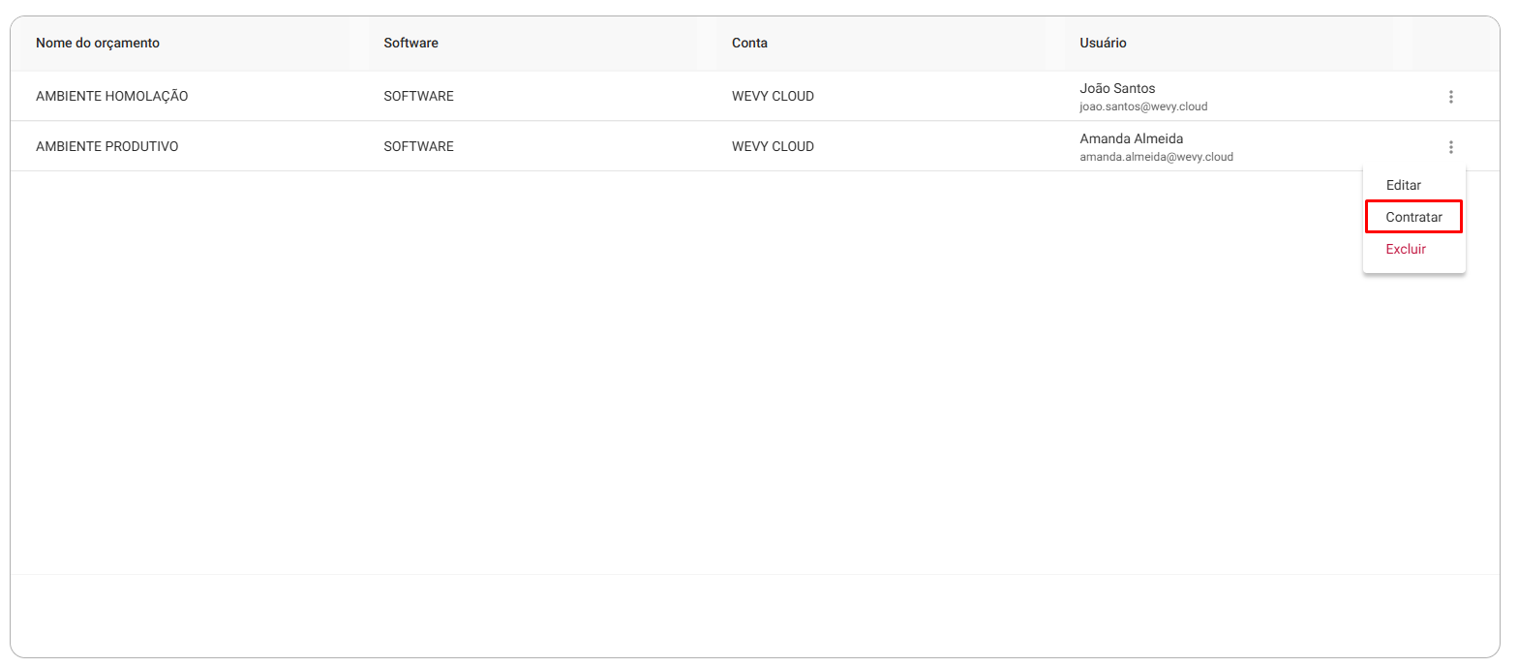Screen dimensions: 1518x667
Task: Click SOFTWARE cell in the PRODUTIVO row
Action: [418, 147]
